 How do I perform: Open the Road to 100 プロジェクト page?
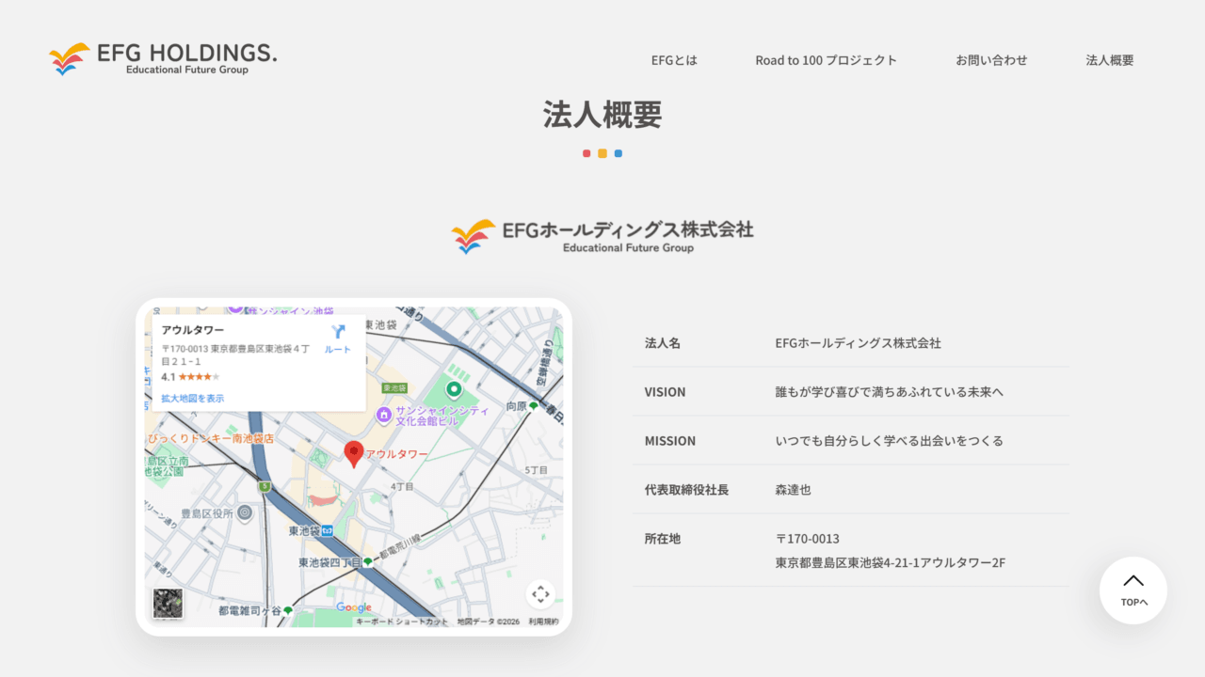[826, 60]
